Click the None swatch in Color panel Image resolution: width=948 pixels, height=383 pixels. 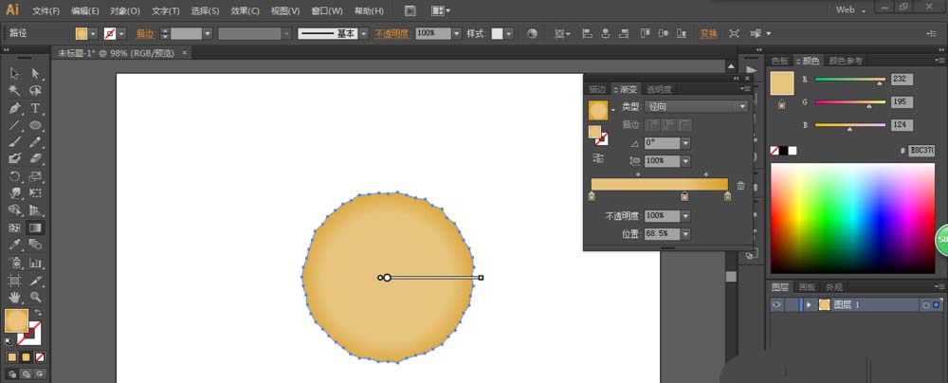click(774, 151)
